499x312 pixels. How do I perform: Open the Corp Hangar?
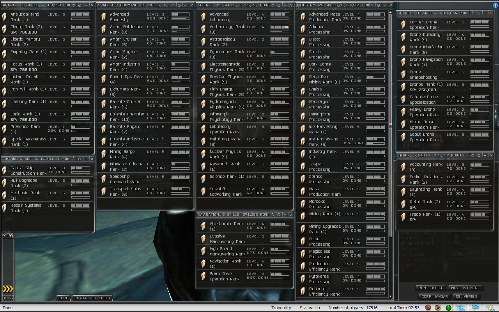[x=435, y=296]
